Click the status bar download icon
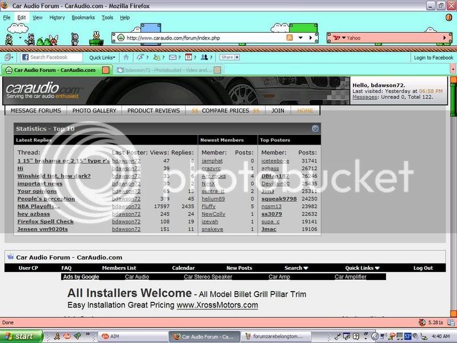457x343 pixels. pyautogui.click(x=451, y=322)
